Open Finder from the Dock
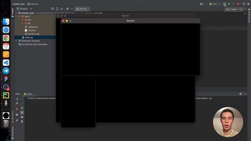The width and height of the screenshot is (251, 141). (x=6, y=22)
